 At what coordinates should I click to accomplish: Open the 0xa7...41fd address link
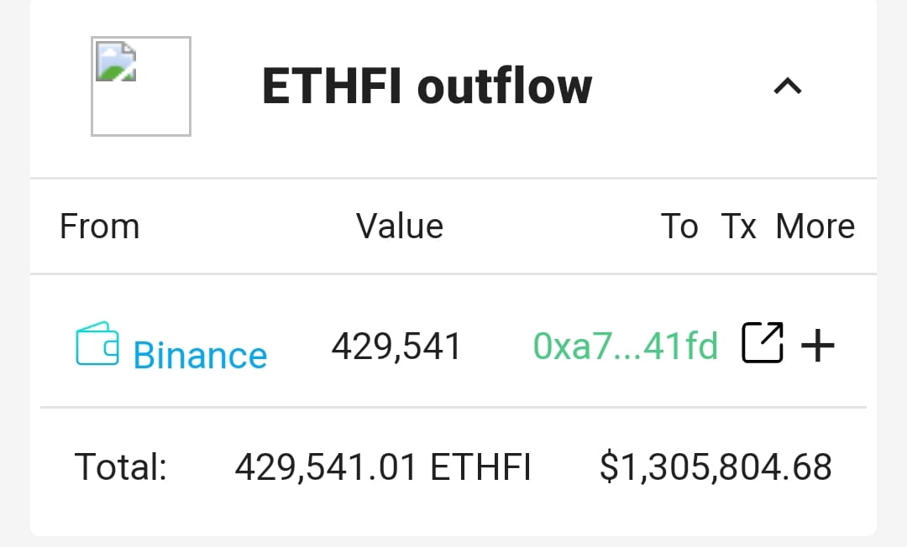[626, 344]
